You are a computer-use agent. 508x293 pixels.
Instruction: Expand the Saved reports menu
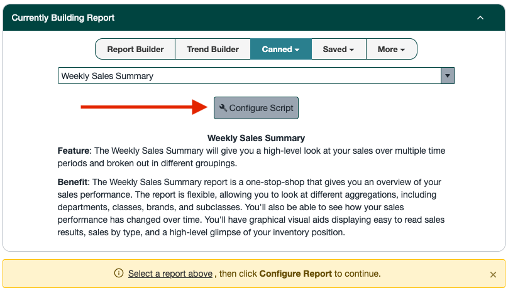coord(338,49)
